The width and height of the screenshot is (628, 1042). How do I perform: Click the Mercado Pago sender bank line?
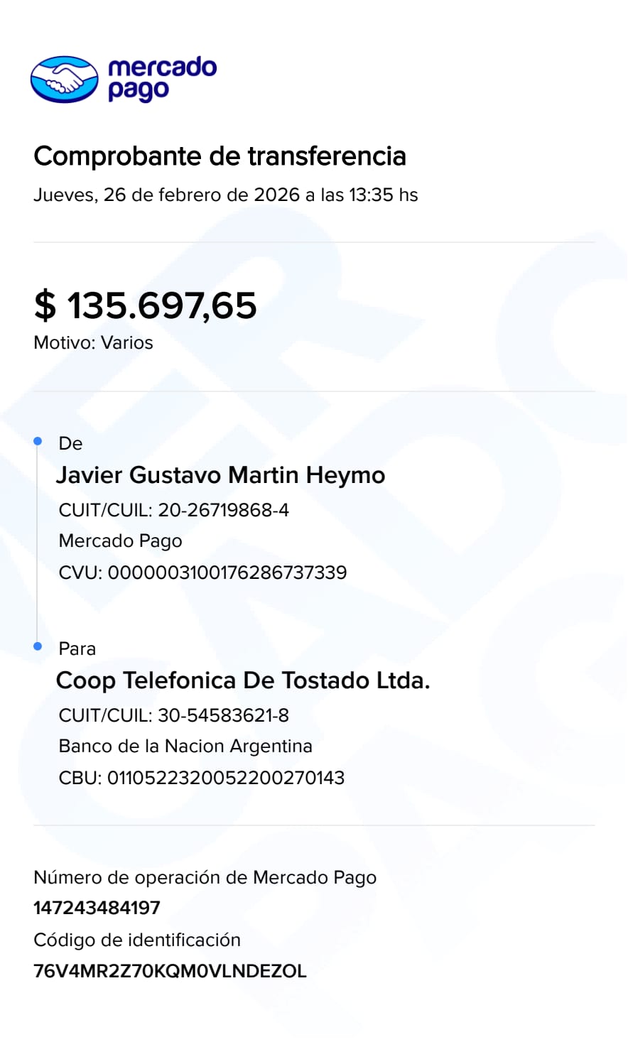[x=120, y=541]
